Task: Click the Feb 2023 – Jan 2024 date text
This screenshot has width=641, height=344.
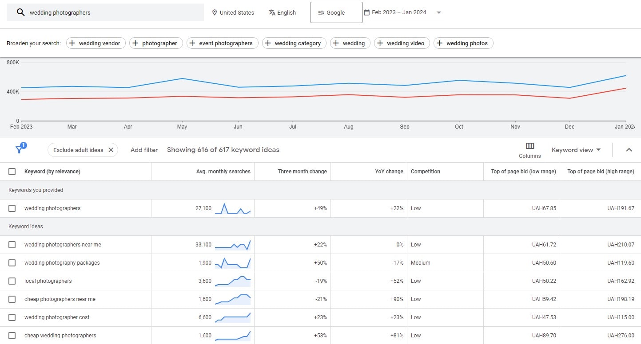Action: (x=399, y=12)
